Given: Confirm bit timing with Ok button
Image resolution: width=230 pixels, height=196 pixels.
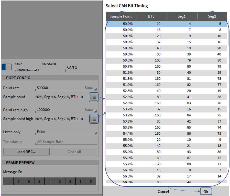Looking at the screenshot, I should point(206,192).
